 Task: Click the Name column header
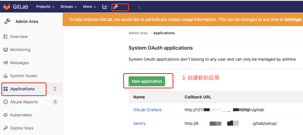tap(139, 97)
